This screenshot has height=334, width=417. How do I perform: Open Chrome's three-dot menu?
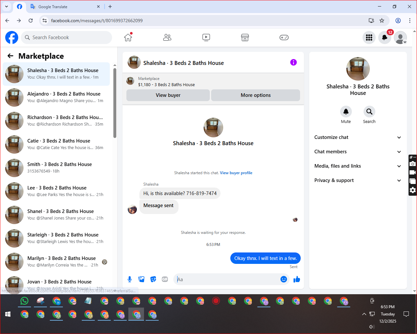pos(410,21)
